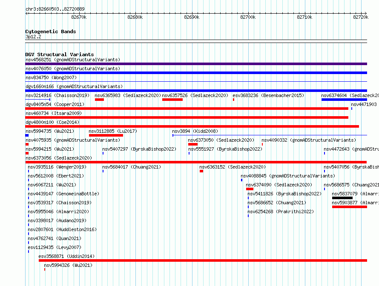Click the chr3:82660503..82720889 coordinates text
This screenshot has width=379, height=286.
55,9
